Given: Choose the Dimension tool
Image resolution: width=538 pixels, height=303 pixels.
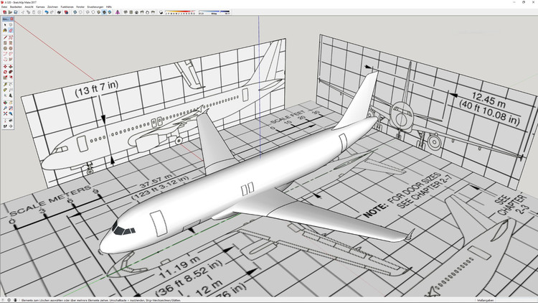Looking at the screenshot, I should pyautogui.click(x=11, y=84).
